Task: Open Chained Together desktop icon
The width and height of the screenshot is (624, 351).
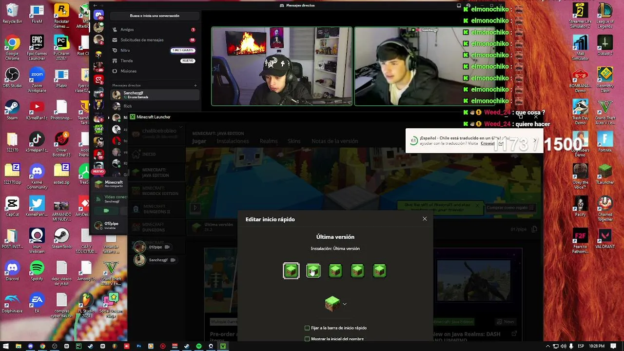Action: click(605, 209)
